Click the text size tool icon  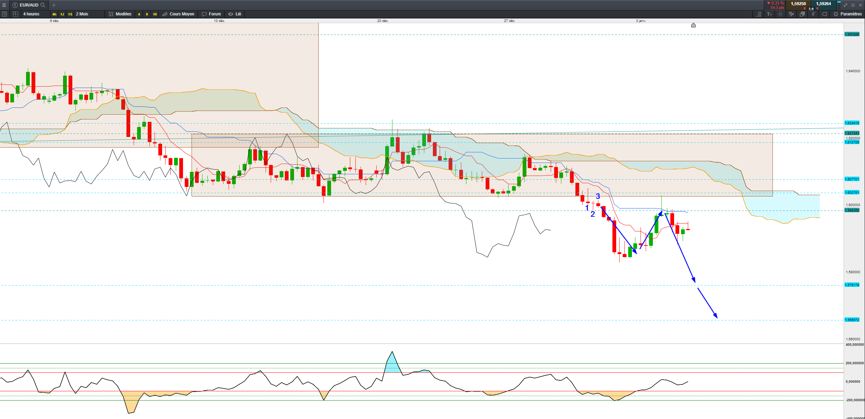point(769,14)
